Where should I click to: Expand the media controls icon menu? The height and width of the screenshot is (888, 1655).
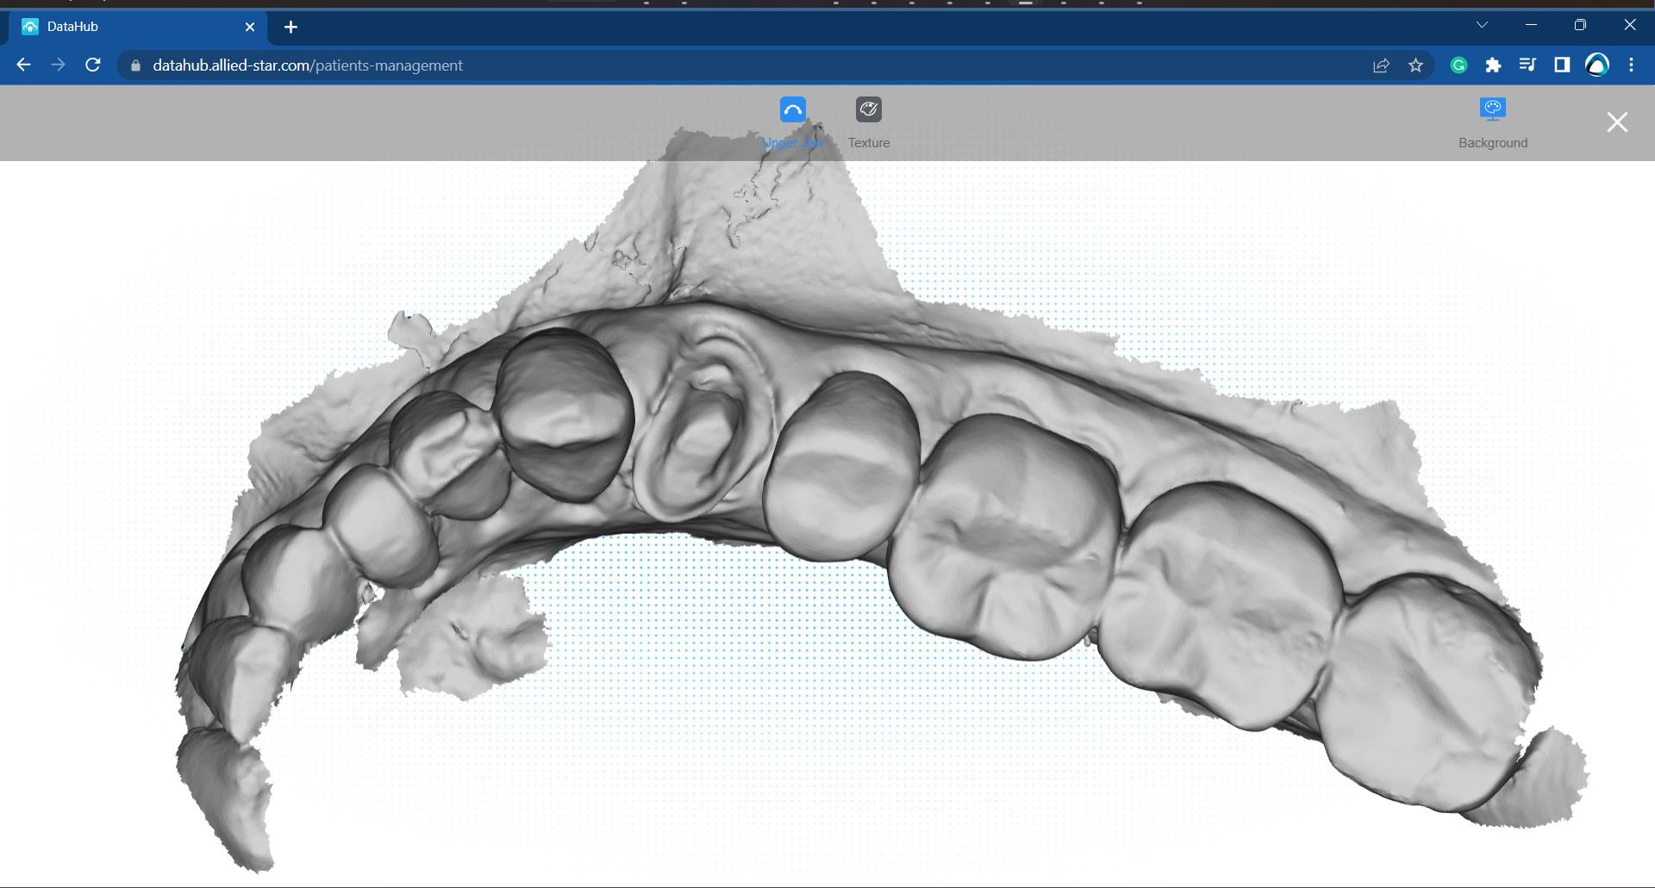(1527, 65)
